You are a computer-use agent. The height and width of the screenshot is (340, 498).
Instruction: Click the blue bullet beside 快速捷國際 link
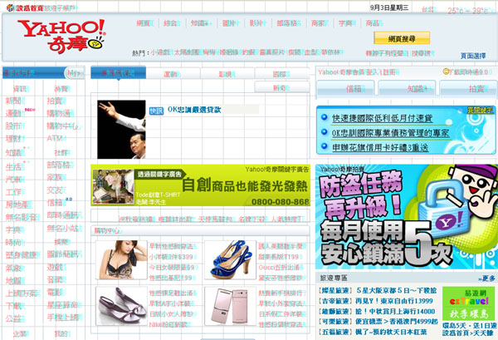click(x=325, y=117)
